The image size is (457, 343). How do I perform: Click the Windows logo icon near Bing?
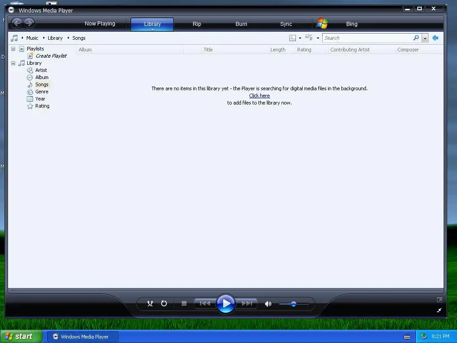[322, 23]
